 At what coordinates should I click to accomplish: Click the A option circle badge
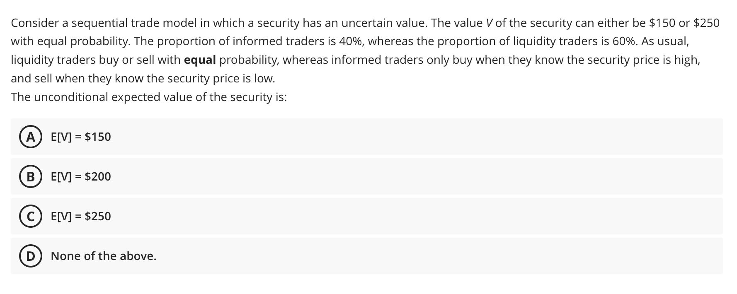[x=30, y=137]
